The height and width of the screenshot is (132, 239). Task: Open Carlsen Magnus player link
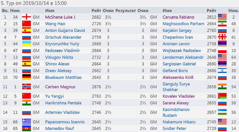coord(60,87)
